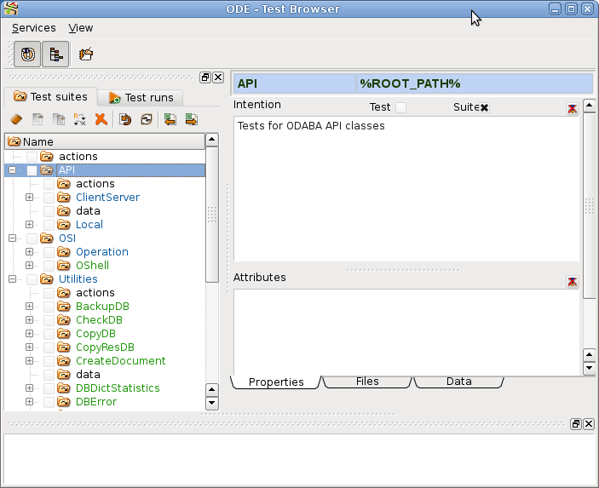
Task: Expand the ClientServer tree node
Action: tap(29, 198)
